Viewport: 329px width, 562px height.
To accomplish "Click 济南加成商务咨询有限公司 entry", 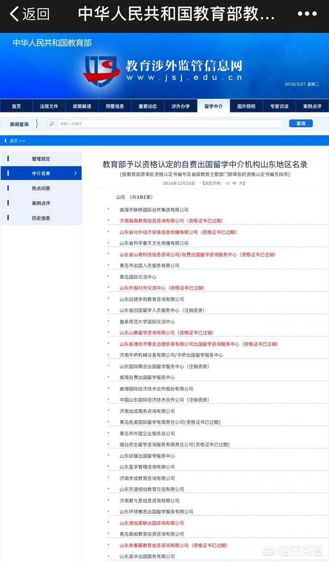I will [148, 411].
